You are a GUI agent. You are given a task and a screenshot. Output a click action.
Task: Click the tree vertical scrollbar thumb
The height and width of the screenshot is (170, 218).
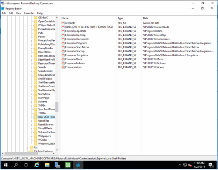(x=57, y=107)
